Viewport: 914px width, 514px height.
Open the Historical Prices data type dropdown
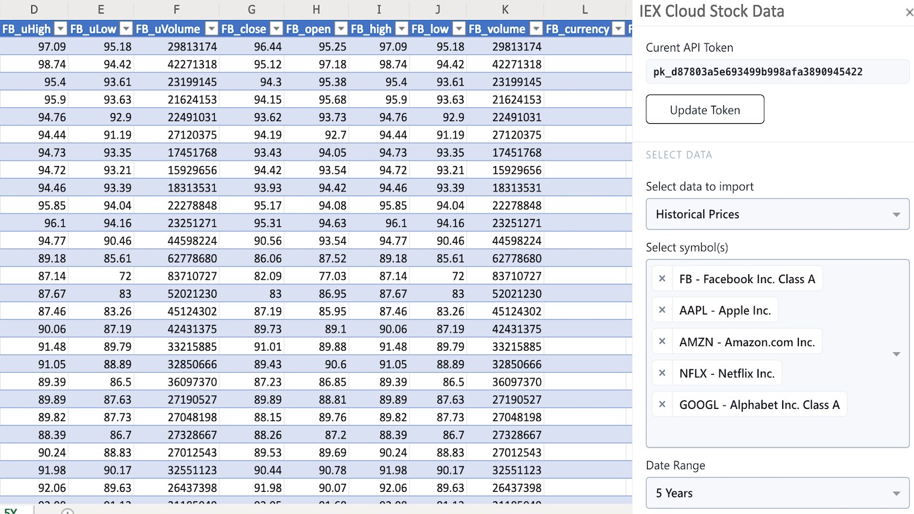click(778, 215)
